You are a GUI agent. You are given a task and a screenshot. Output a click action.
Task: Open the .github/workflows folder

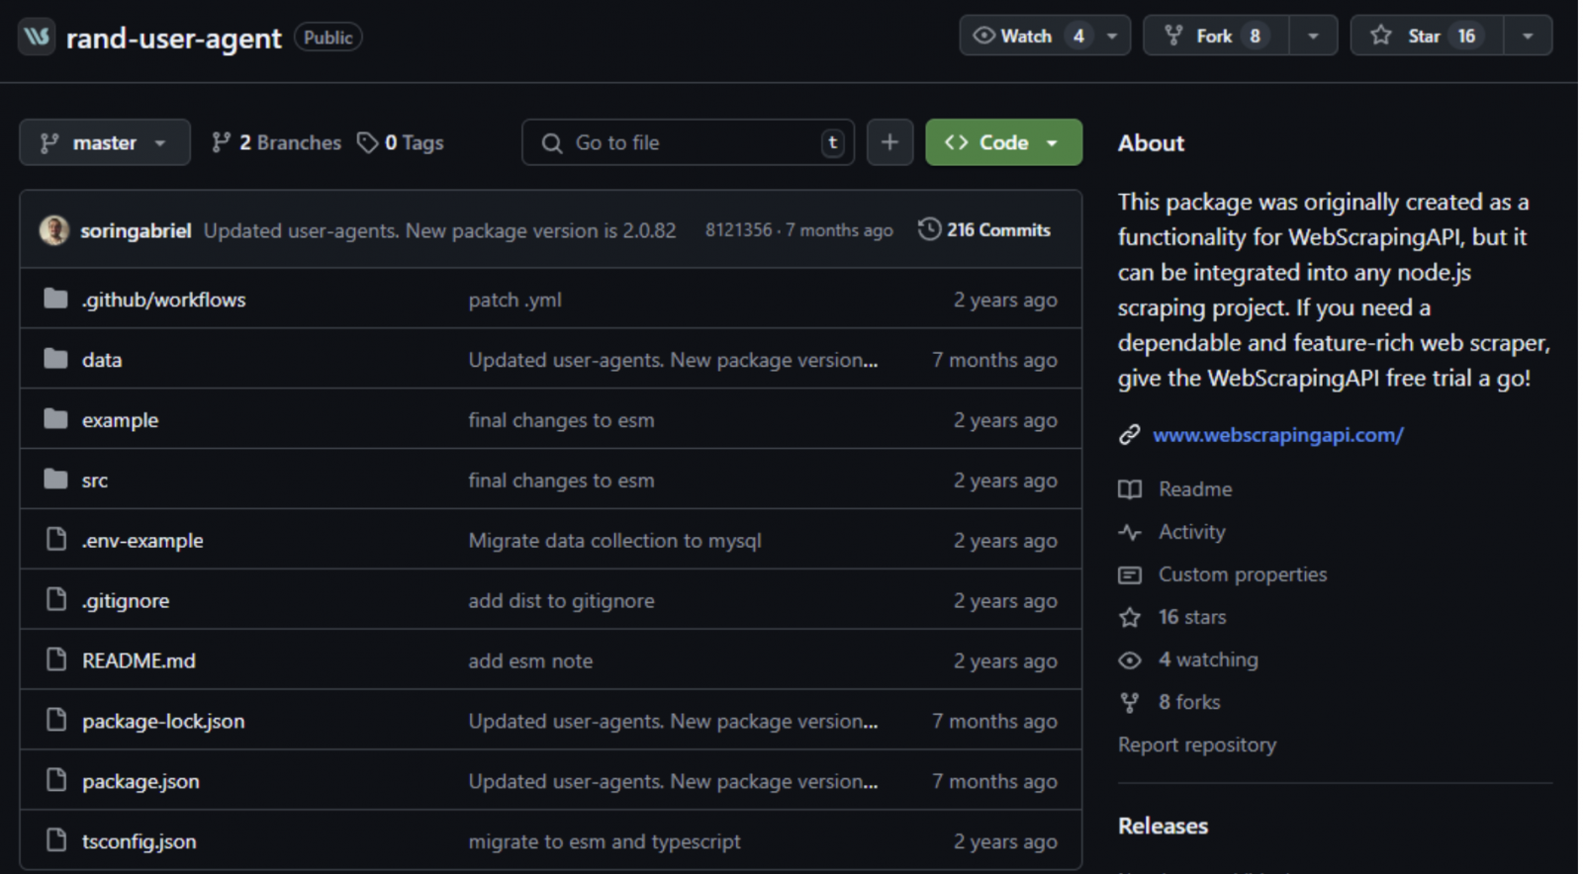point(163,300)
